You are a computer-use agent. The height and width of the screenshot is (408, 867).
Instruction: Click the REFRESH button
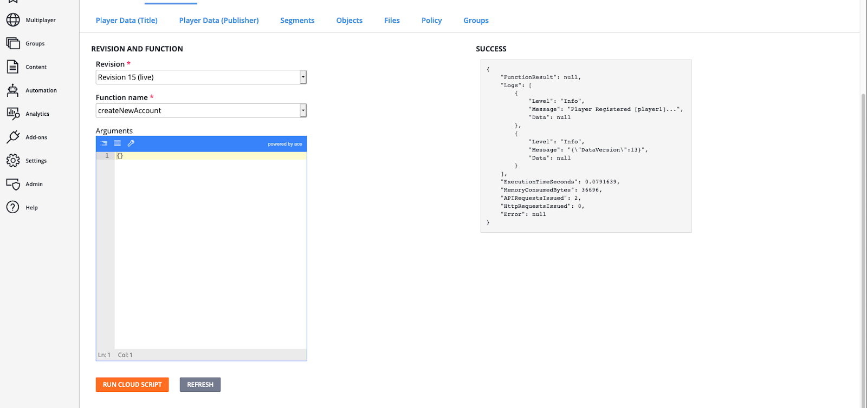pyautogui.click(x=200, y=385)
